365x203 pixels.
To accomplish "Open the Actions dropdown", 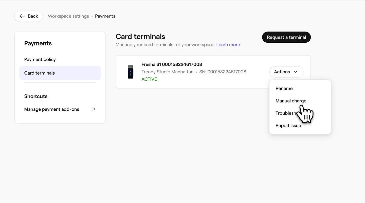I will [286, 72].
